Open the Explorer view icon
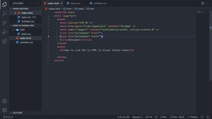 (x=4, y=4)
